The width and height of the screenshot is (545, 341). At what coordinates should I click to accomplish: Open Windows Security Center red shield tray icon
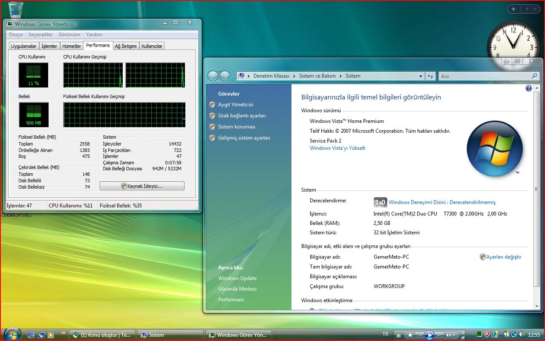pos(487,334)
